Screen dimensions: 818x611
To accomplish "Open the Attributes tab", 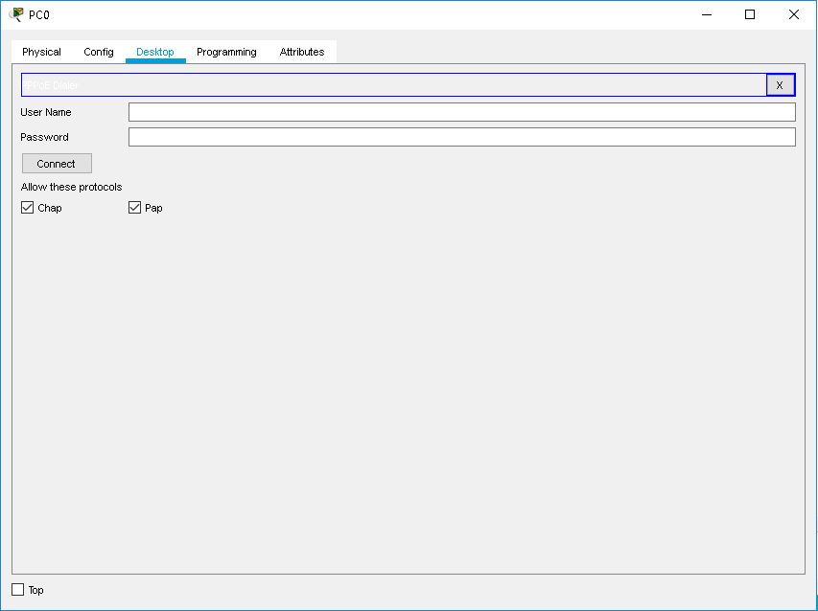I will pos(301,52).
